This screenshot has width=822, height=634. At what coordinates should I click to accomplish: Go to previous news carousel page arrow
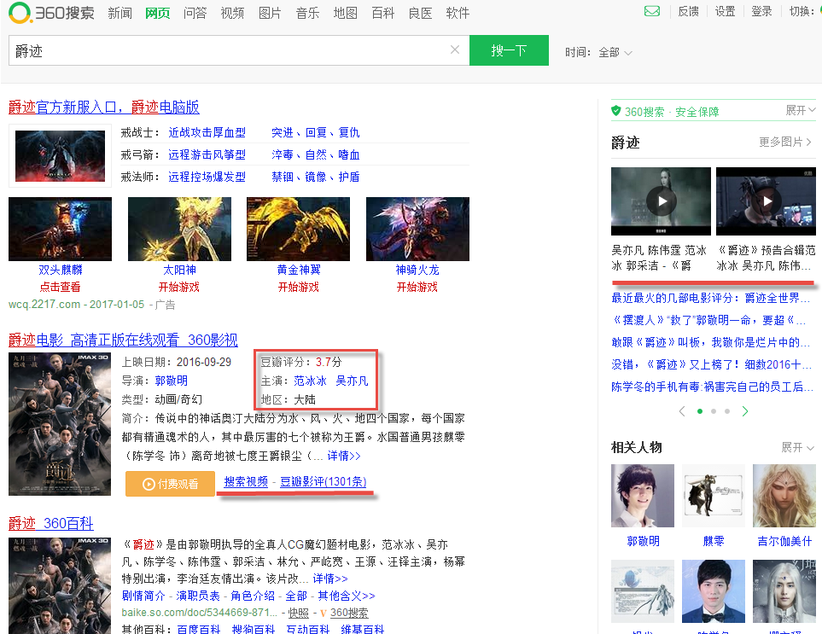pos(682,411)
